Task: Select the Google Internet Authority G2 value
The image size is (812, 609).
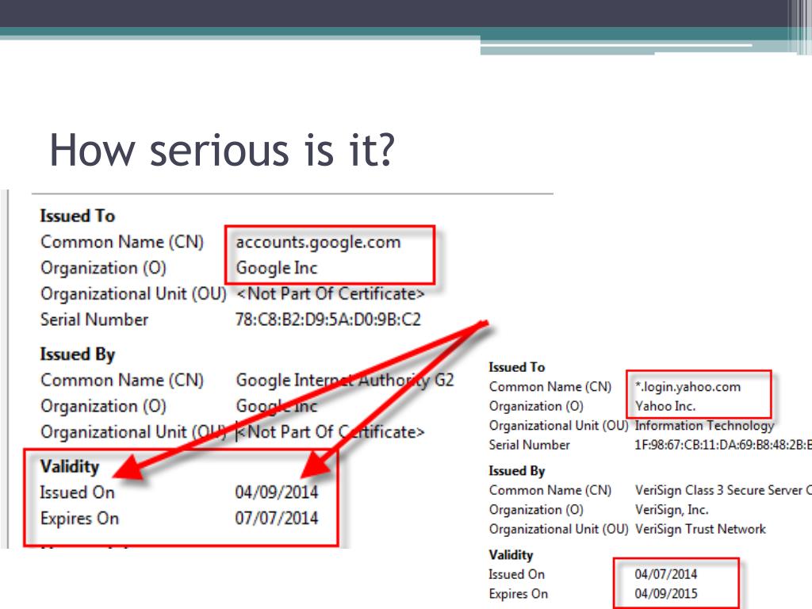Action: (345, 380)
